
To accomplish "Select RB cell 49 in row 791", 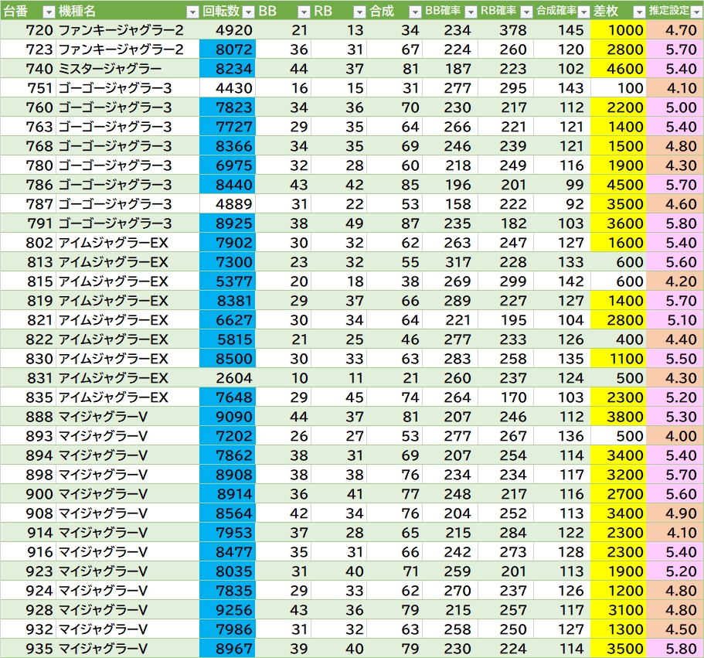I will coord(339,223).
